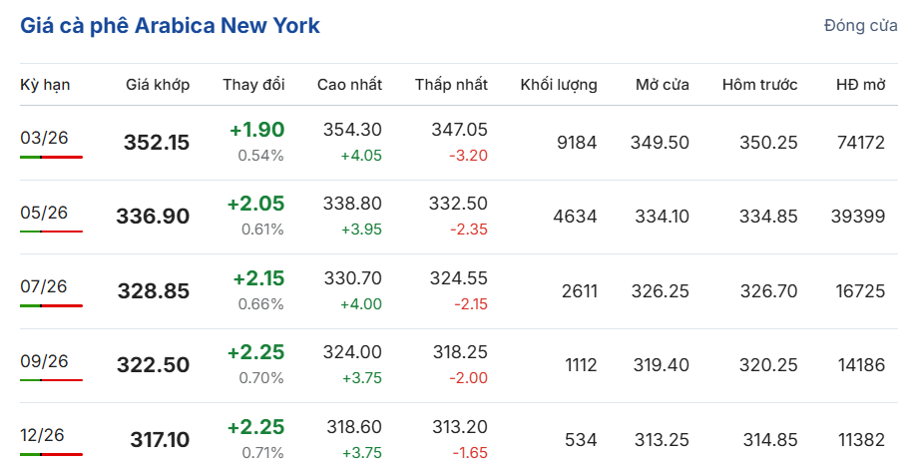Select the "HĐ mở" column header
The image size is (909, 470).
860,85
